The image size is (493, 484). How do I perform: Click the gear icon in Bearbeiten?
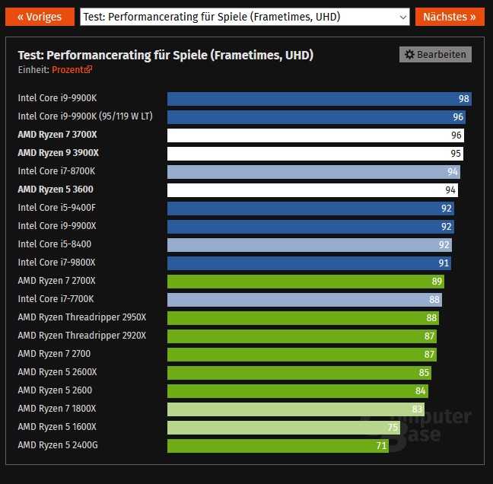(409, 54)
